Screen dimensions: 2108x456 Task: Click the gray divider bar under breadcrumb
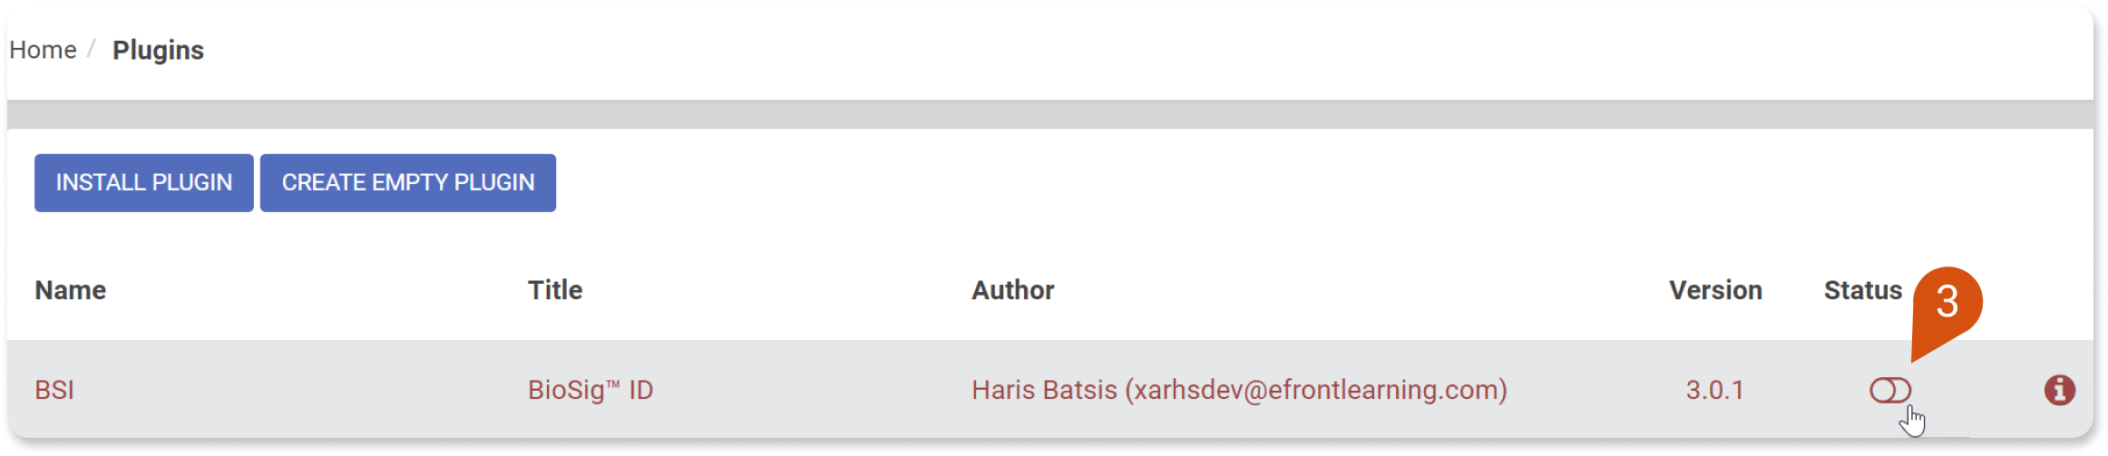tap(1050, 114)
